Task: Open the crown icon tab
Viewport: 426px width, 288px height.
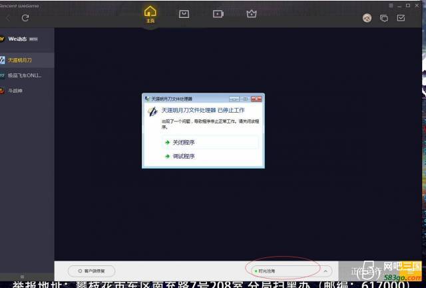Action: coord(251,14)
